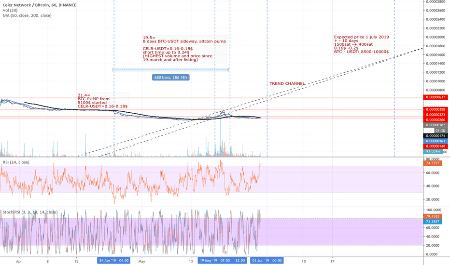
Task: Click the 93.009M volume label
Action: 433,152
